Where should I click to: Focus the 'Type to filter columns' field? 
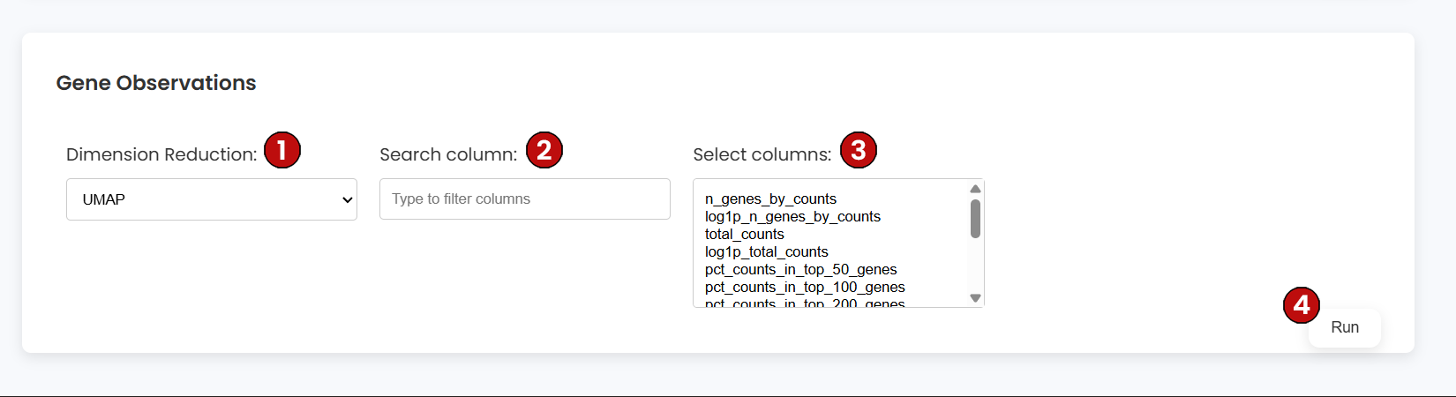click(x=524, y=199)
